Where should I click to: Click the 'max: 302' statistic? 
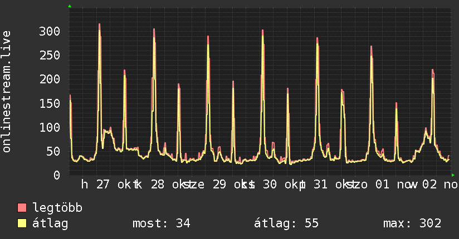click(412, 223)
